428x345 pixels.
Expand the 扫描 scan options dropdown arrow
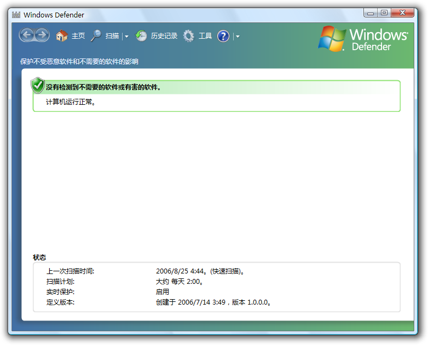tap(126, 36)
